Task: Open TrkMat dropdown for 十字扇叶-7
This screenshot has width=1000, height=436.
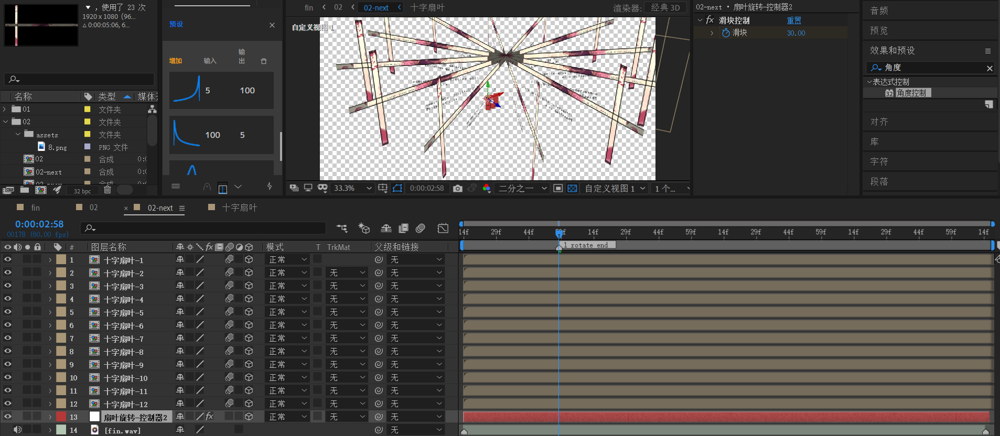Action: pos(347,338)
